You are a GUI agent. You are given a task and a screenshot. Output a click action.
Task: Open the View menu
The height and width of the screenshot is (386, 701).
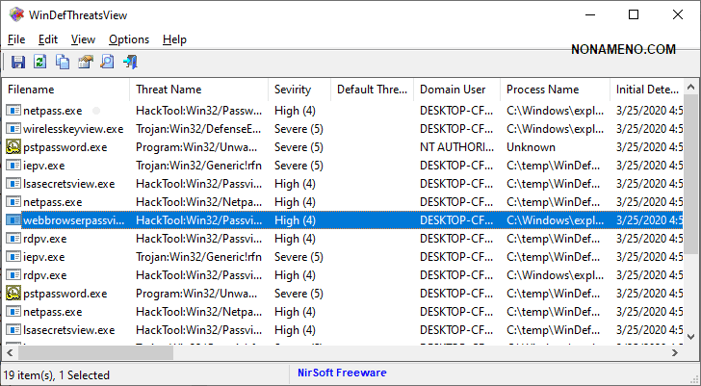click(x=83, y=39)
